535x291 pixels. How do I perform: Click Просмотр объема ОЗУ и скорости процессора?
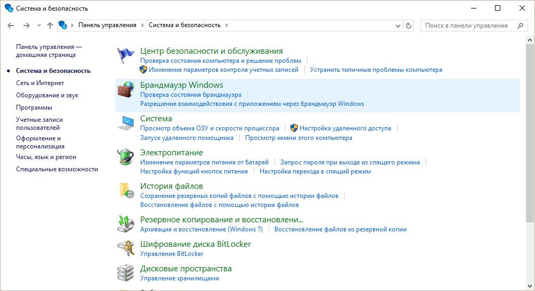coord(209,128)
